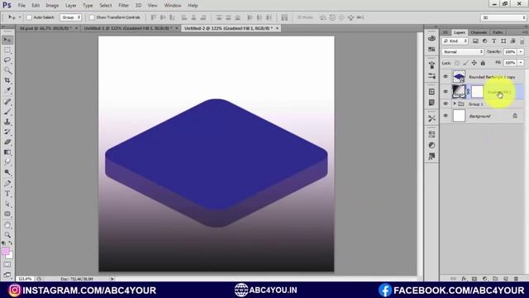The width and height of the screenshot is (529, 298).
Task: Open the tool preset picker arrow
Action: click(x=20, y=17)
